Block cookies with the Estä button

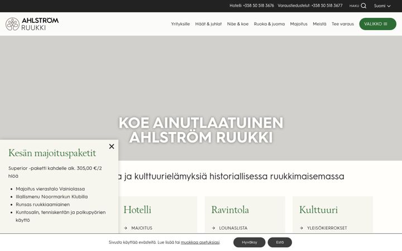(280, 242)
